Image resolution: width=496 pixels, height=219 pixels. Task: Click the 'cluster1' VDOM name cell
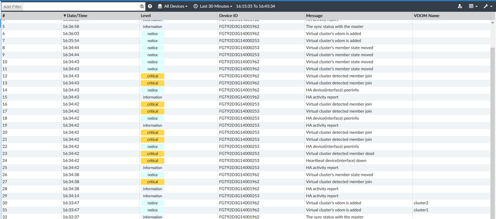click(x=421, y=210)
